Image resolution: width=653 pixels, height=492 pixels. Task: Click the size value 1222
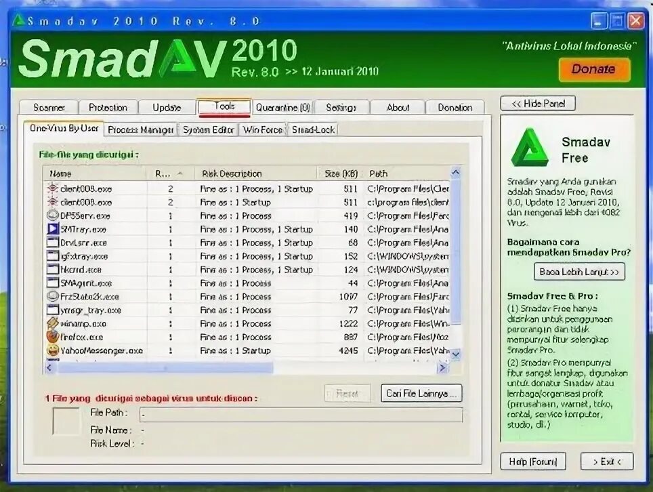[348, 324]
